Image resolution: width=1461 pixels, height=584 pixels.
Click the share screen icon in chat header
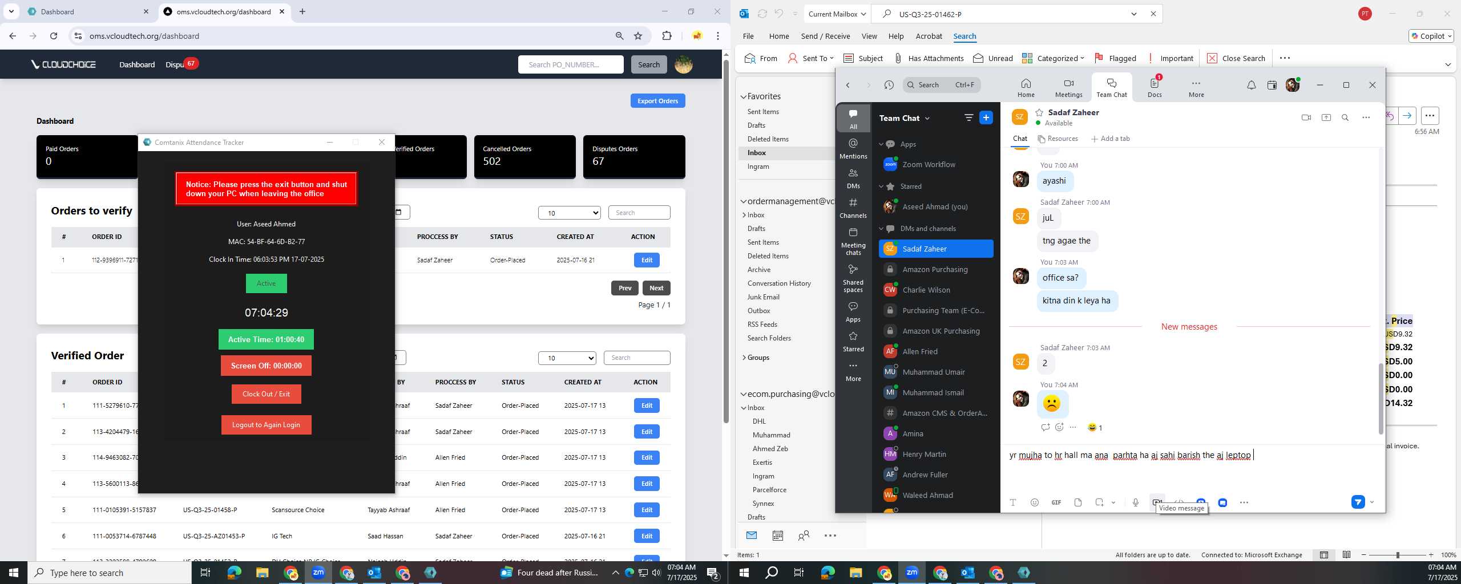click(1326, 117)
